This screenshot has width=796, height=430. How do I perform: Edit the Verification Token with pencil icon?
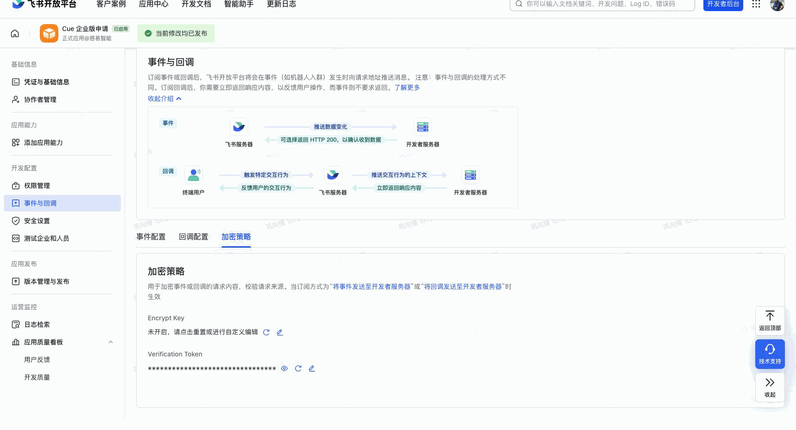(312, 368)
